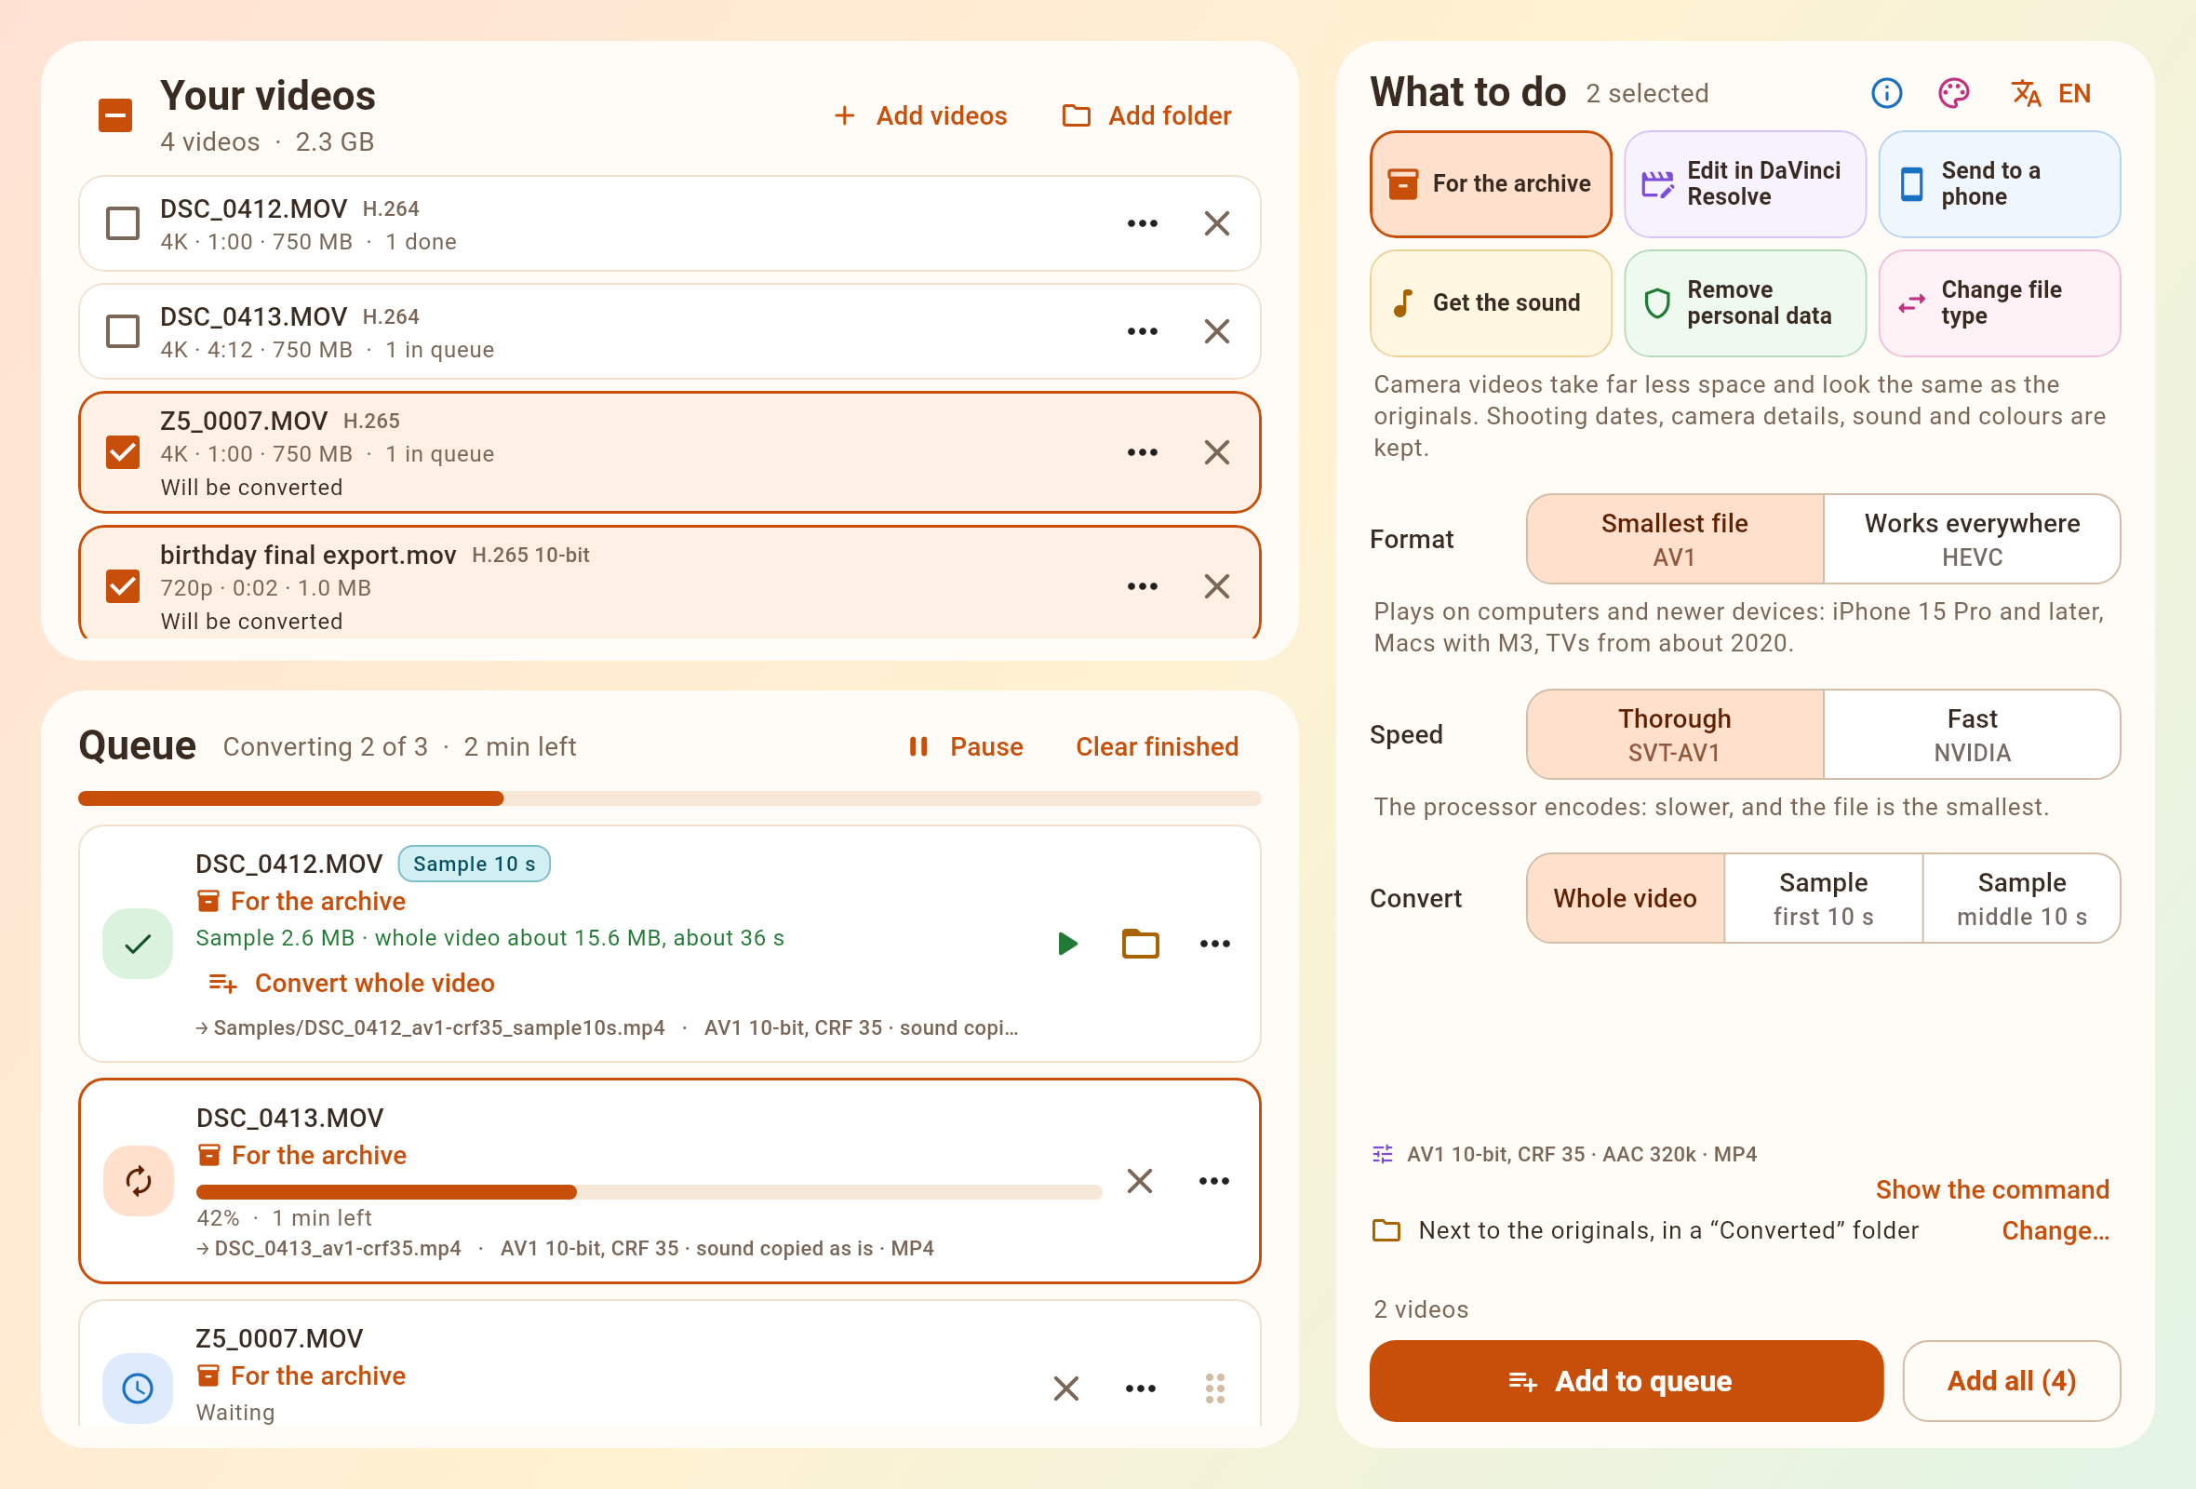This screenshot has width=2196, height=1489.
Task: Click the clock status icon for Z5_0007.MOV
Action: click(x=137, y=1387)
